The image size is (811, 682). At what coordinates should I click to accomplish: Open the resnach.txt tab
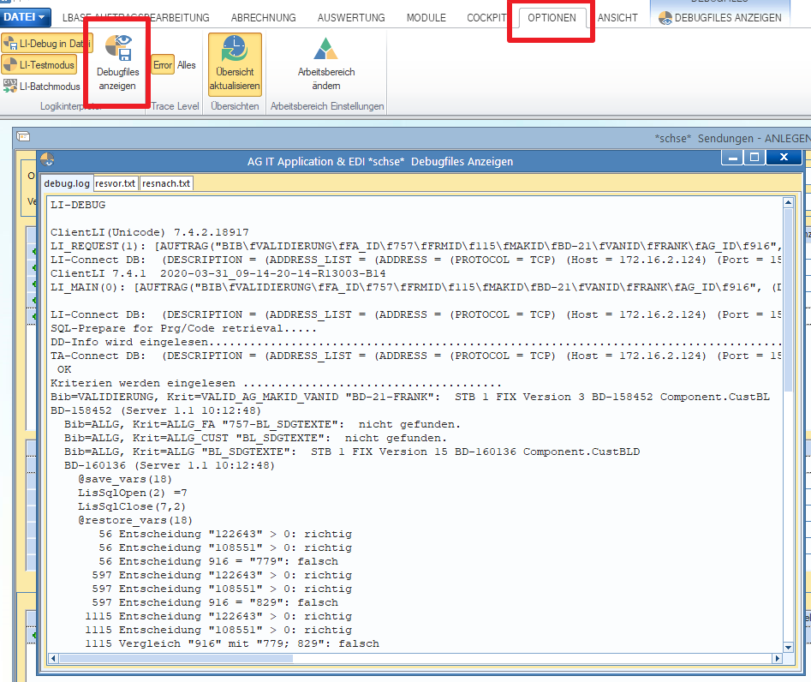166,183
